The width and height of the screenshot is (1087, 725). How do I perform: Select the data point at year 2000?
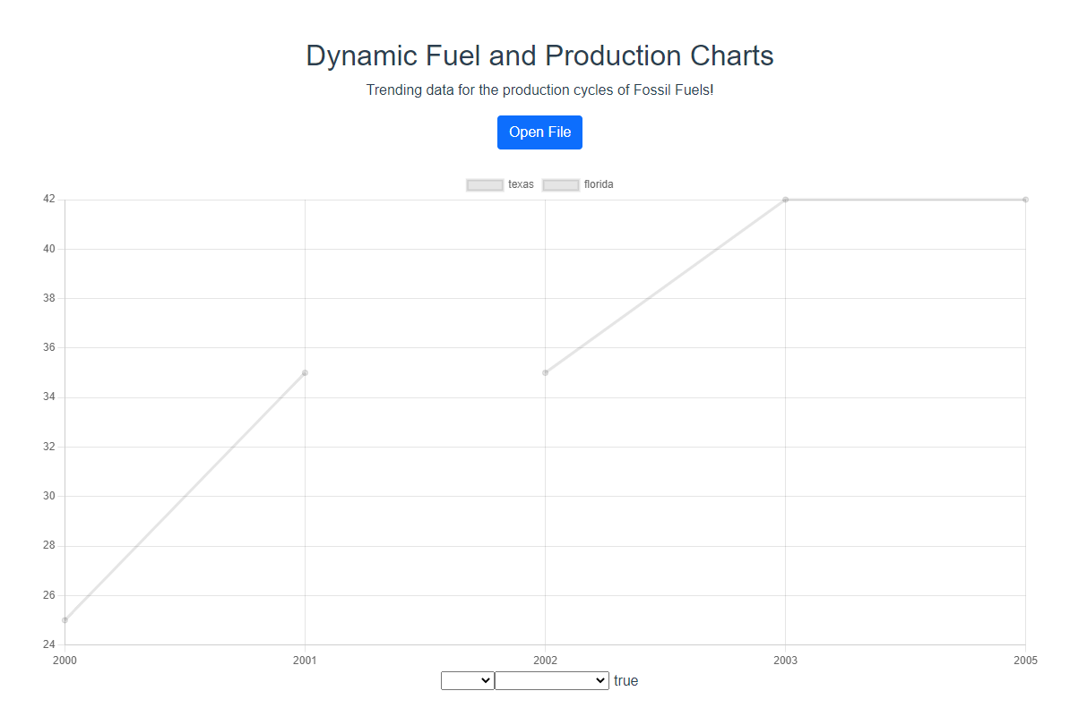pos(65,619)
